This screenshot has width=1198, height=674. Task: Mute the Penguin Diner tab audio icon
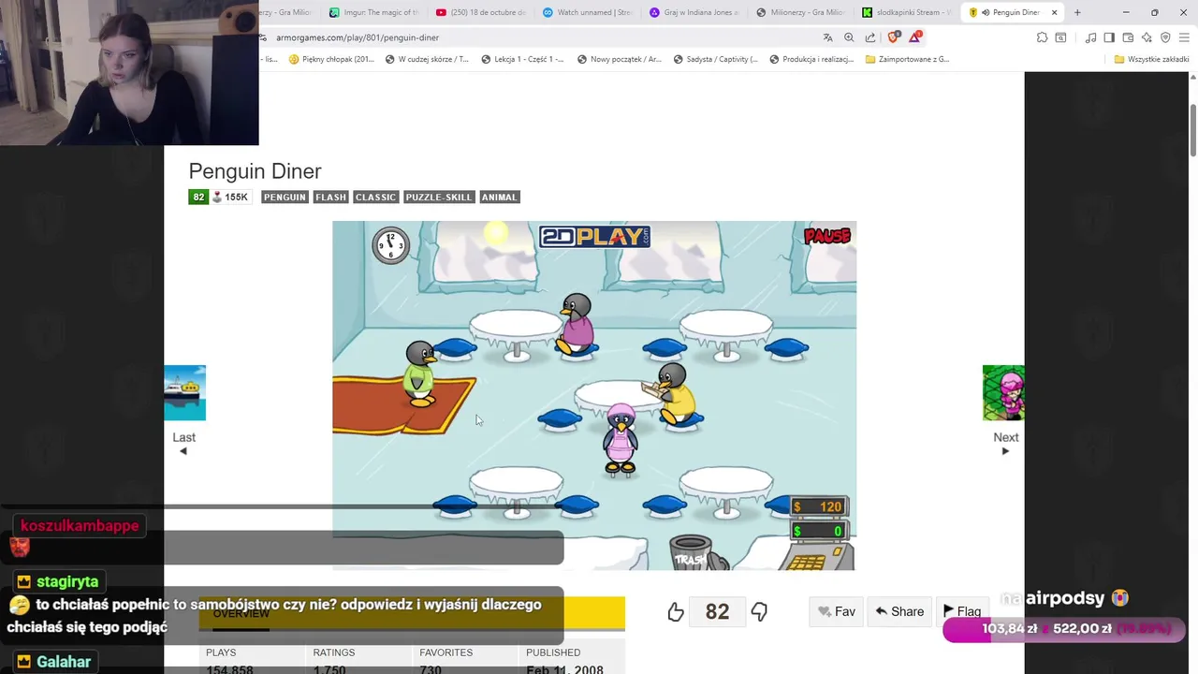pos(986,12)
